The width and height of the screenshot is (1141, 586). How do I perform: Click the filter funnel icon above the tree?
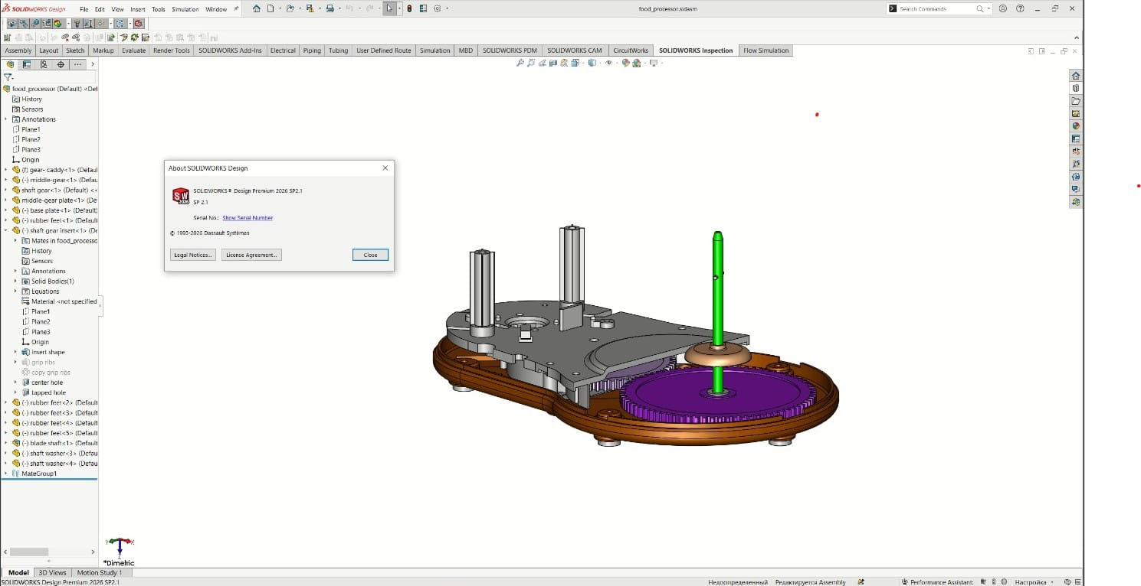point(8,77)
